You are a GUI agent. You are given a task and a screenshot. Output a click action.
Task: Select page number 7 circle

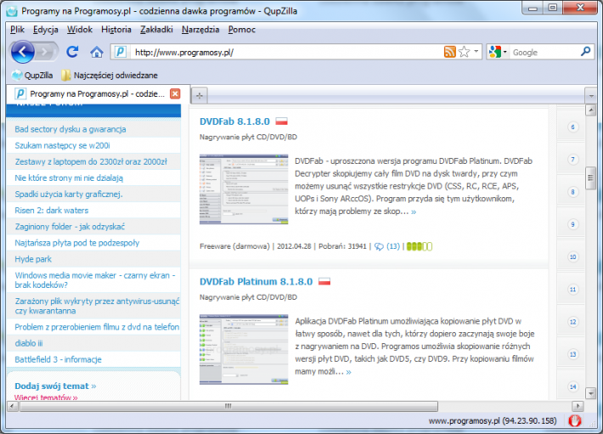572,160
